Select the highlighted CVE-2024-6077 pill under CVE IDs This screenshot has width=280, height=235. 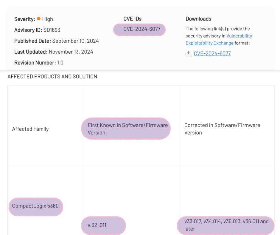coord(139,30)
